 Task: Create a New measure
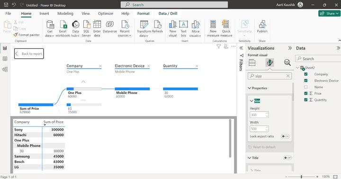click(213, 29)
